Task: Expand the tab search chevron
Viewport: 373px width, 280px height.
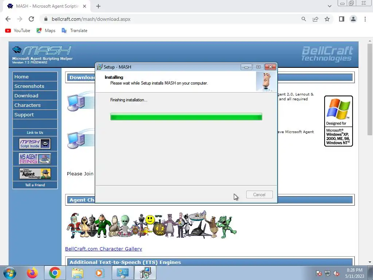Action: tap(329, 6)
